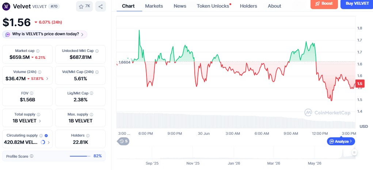This screenshot has height=170, width=373.
Task: Click the CoinMarketCap AI icon in price question
Action: [x=8, y=34]
